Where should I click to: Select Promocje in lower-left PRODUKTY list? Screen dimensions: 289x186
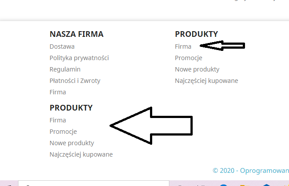point(63,132)
